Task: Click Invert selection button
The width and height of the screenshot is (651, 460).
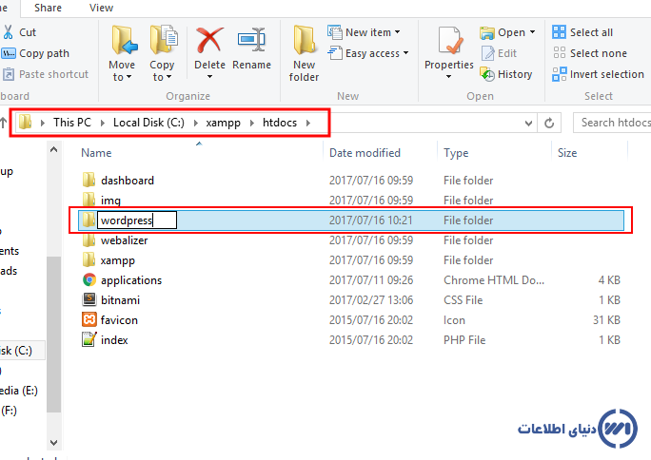Action: 606,74
